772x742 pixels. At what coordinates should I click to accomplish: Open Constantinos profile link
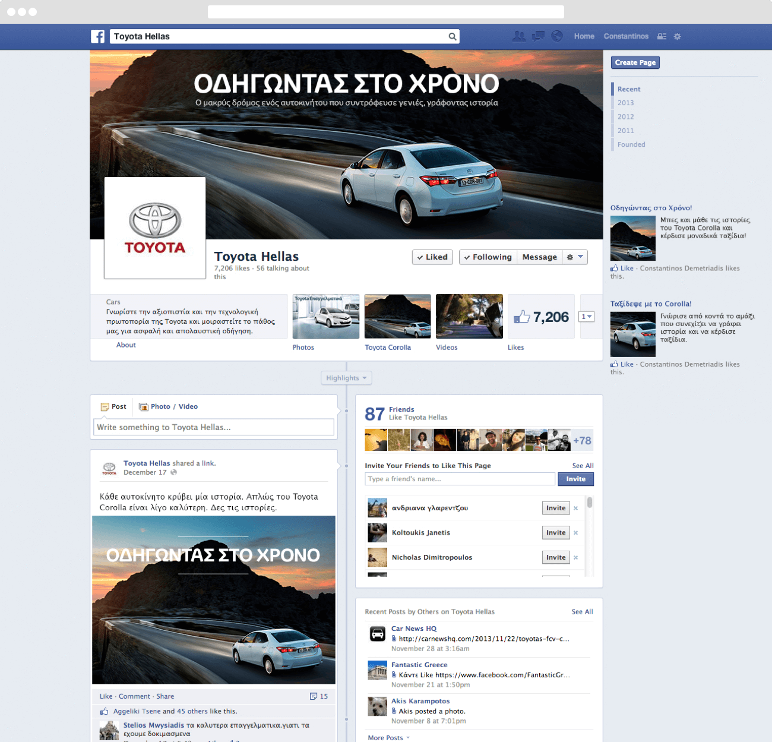tap(626, 36)
